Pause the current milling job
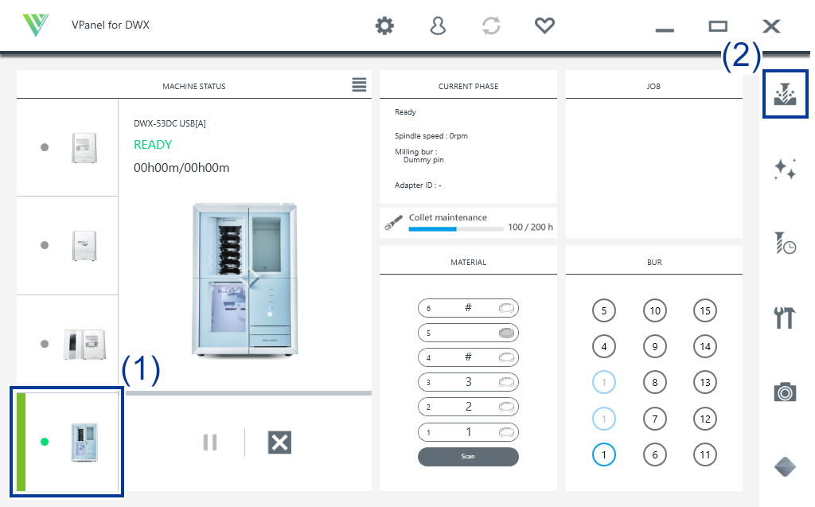 click(x=210, y=443)
